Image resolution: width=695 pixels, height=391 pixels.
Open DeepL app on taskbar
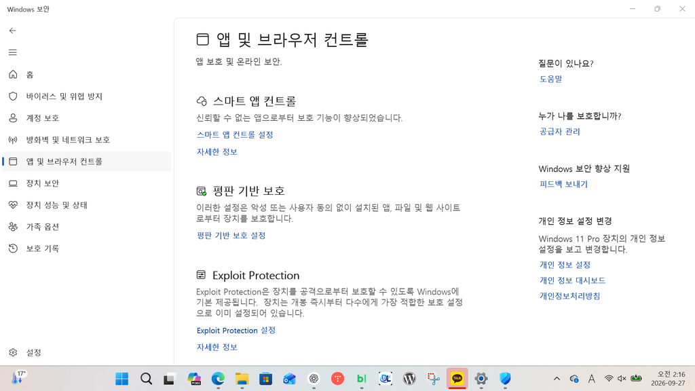tap(386, 379)
